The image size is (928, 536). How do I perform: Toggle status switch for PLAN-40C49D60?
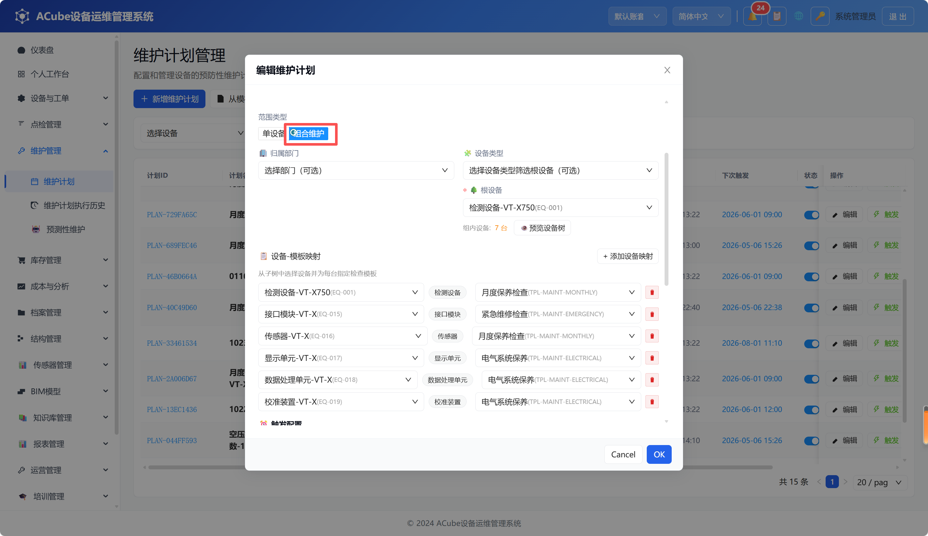tap(811, 307)
